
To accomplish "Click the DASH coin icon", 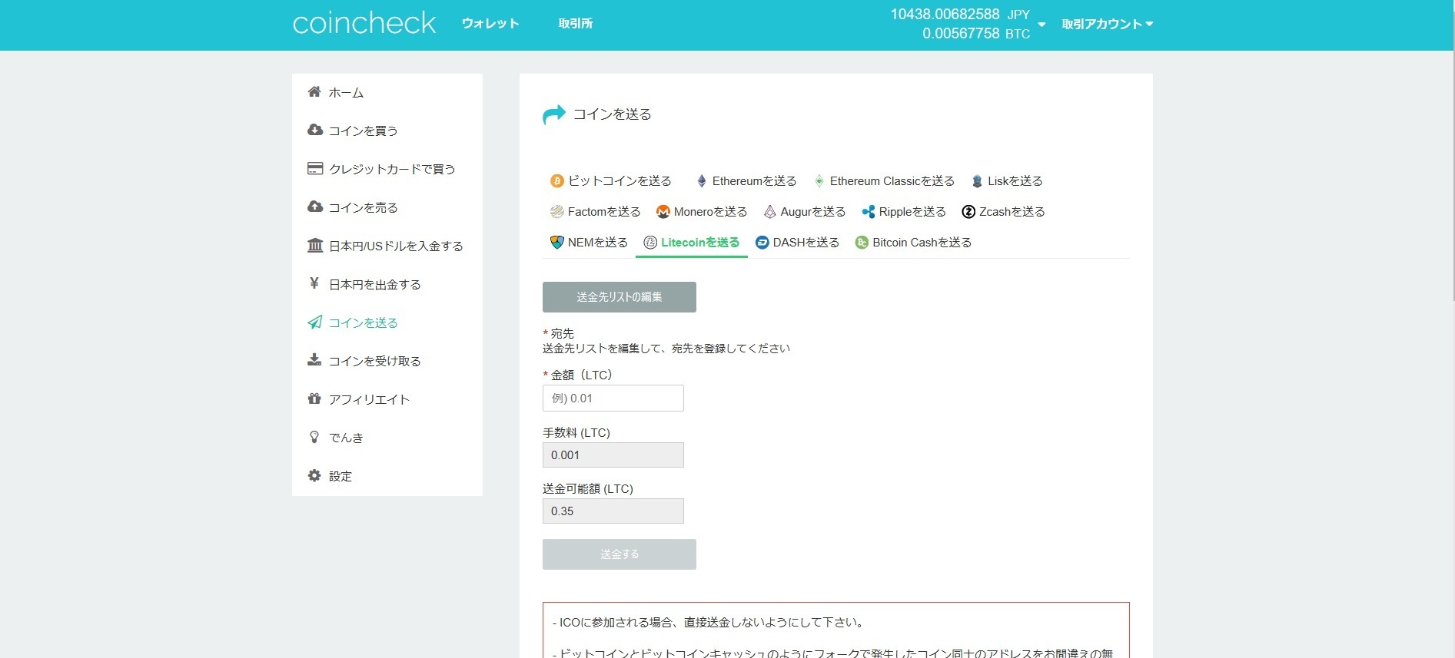I will 762,243.
